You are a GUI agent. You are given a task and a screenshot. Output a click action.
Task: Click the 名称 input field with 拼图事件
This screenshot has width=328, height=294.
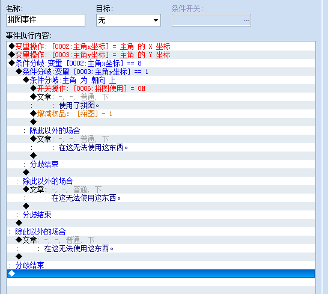click(46, 20)
